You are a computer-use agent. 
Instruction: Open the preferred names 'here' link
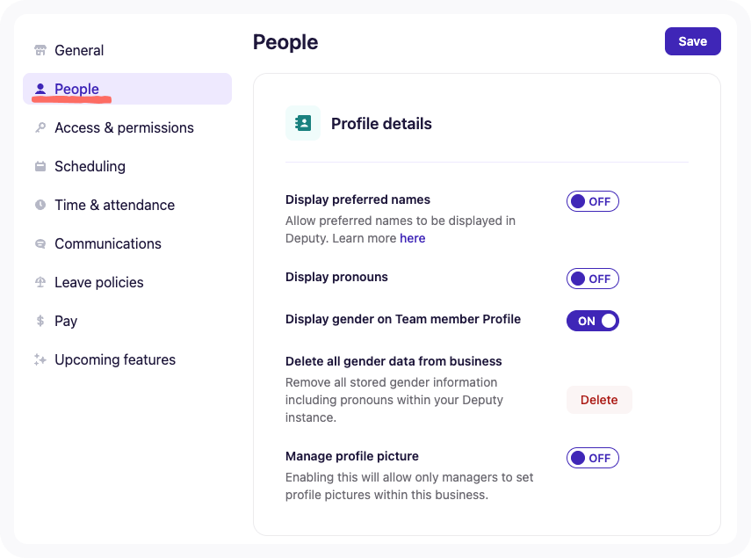point(413,238)
